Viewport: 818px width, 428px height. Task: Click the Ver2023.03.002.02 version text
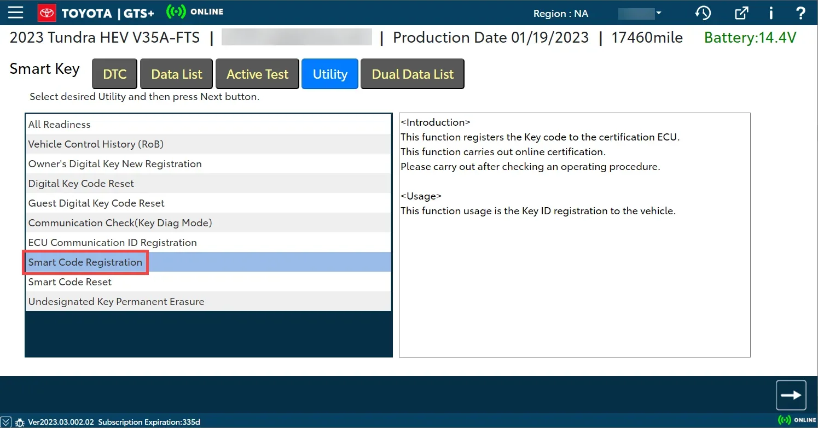pos(61,422)
